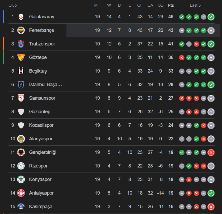Click the Gençlerbirliği club crest icon
Image resolution: width=222 pixels, height=214 pixels.
click(21, 152)
